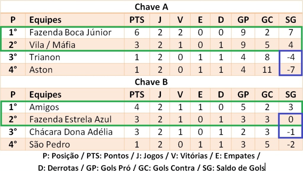Click Fazenda Boca Júnior's 6 points cell
This screenshot has width=303, height=171.
point(137,32)
